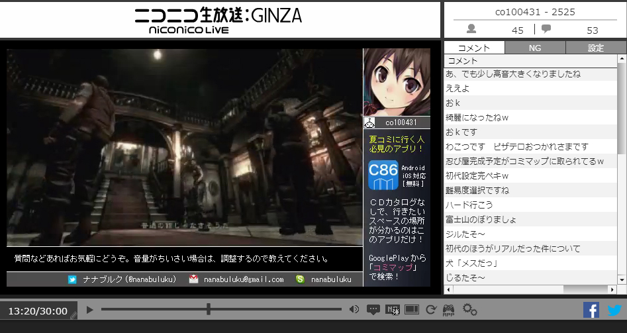Switch to the NG tab
The height and width of the screenshot is (333, 627).
click(x=535, y=48)
